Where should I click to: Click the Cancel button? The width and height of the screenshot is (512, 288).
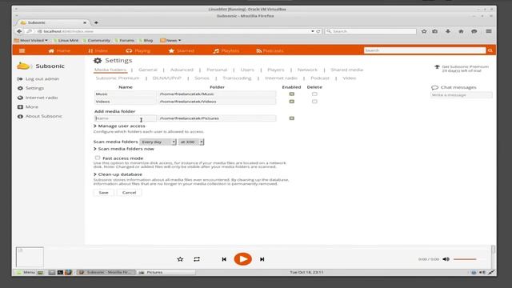pyautogui.click(x=129, y=193)
